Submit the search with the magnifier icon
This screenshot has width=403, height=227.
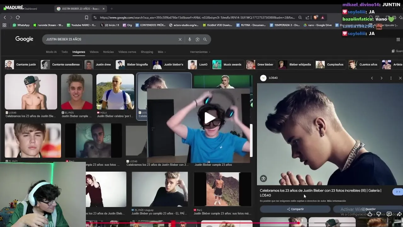click(205, 39)
